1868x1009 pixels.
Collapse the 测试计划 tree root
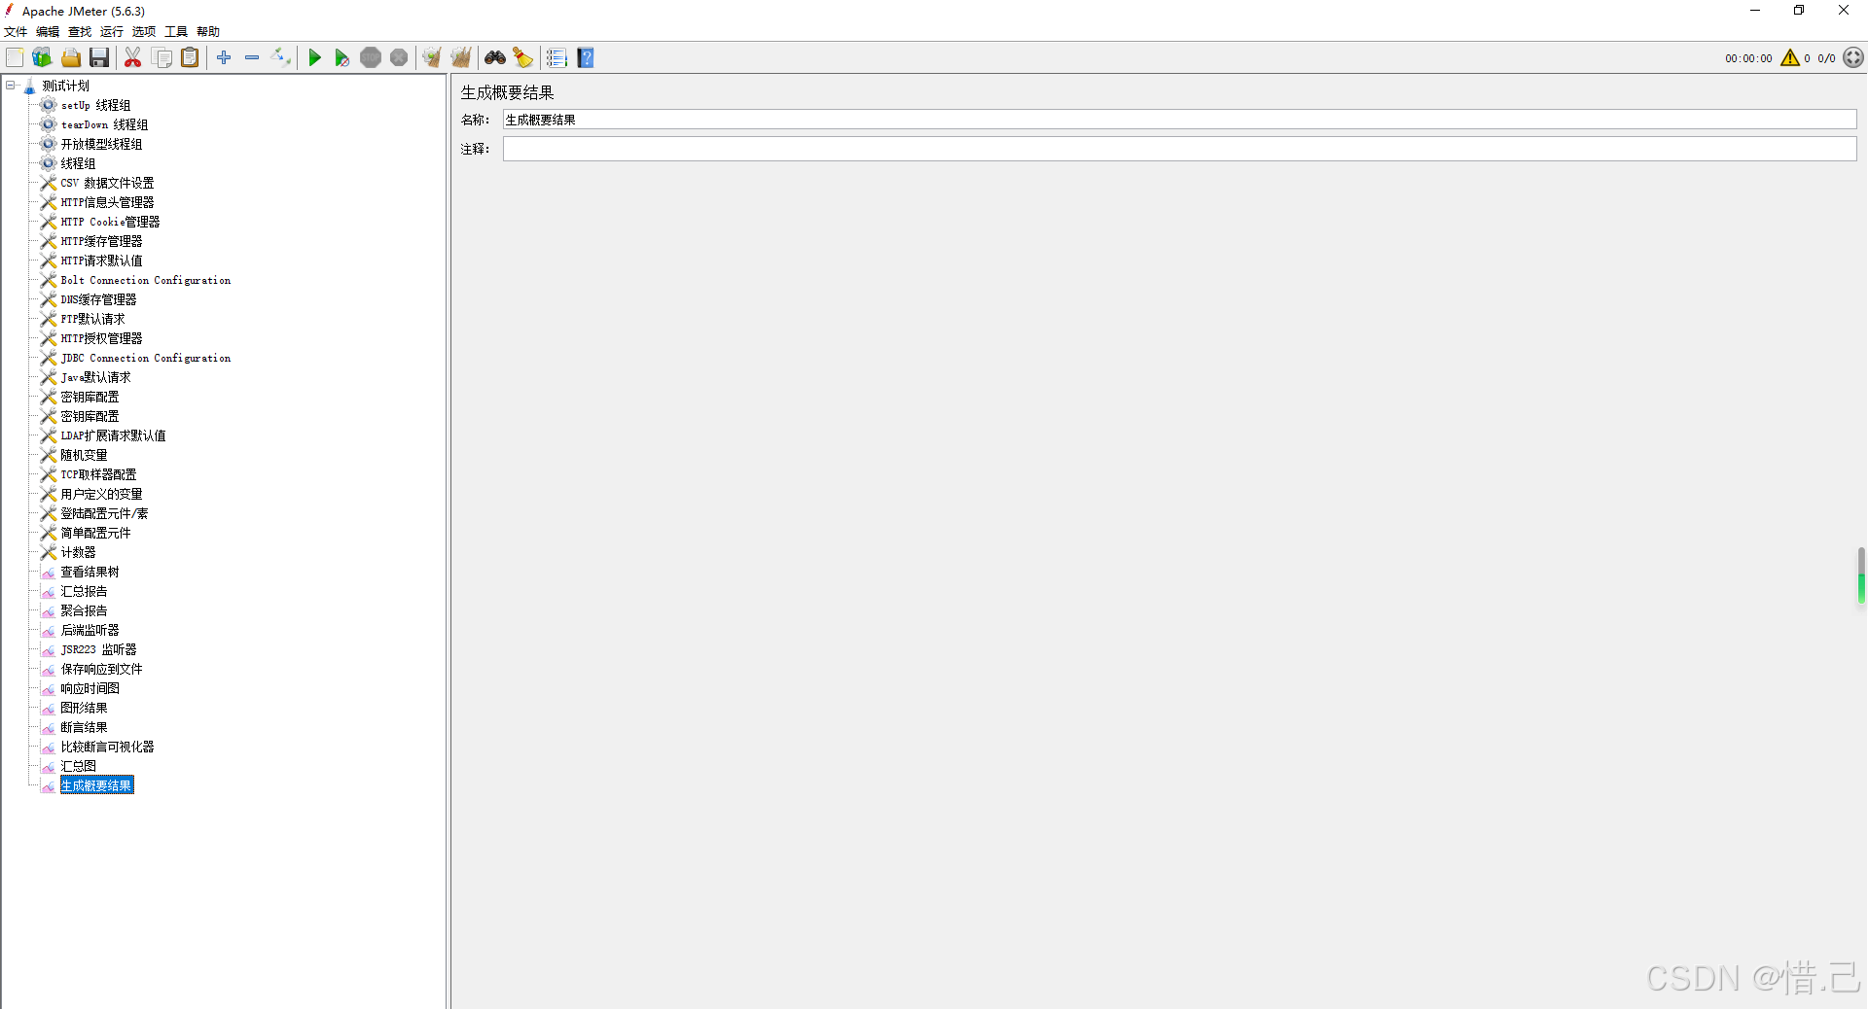point(11,86)
